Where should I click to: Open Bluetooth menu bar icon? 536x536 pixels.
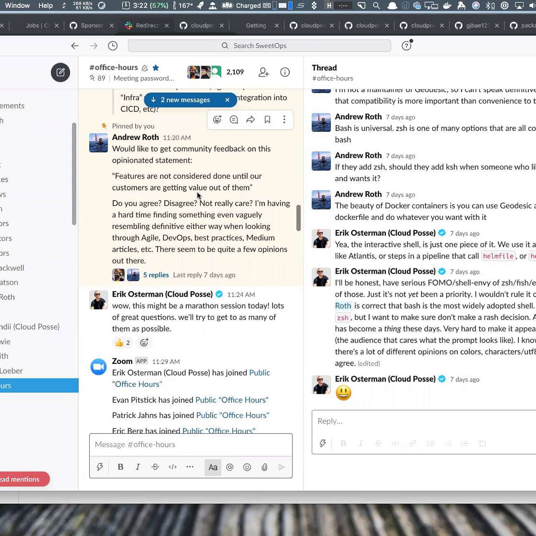[490, 5]
